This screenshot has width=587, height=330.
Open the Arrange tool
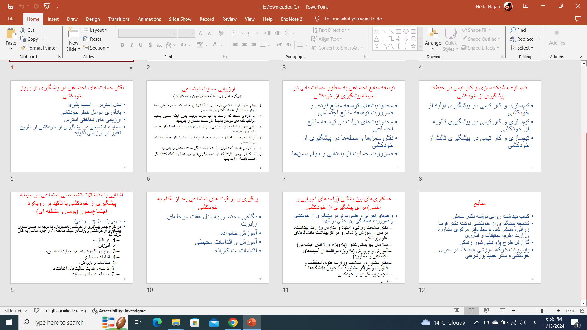tap(433, 38)
